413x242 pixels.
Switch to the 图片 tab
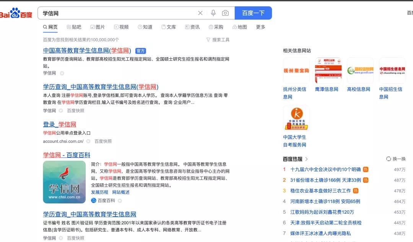click(x=98, y=27)
